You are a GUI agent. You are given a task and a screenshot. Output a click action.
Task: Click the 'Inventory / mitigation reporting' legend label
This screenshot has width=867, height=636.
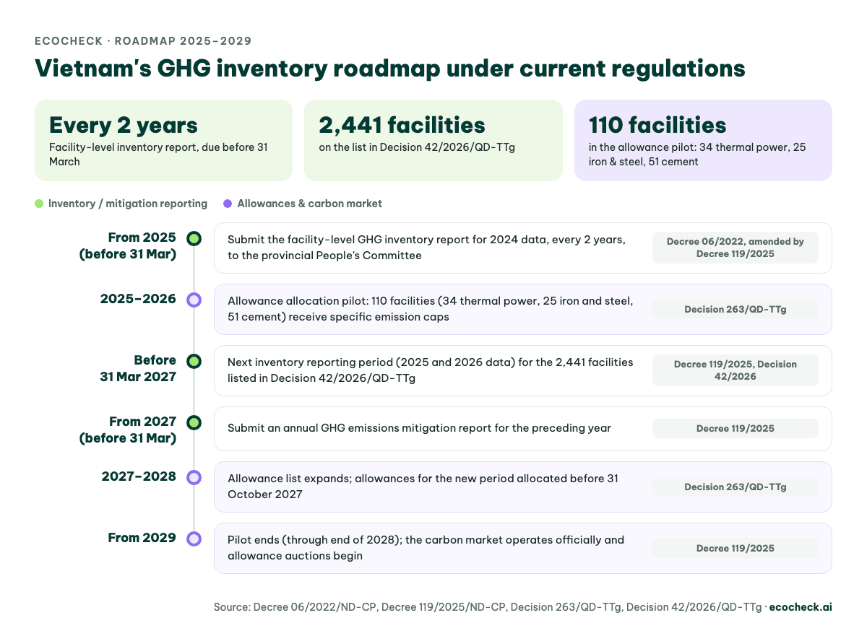pos(128,204)
